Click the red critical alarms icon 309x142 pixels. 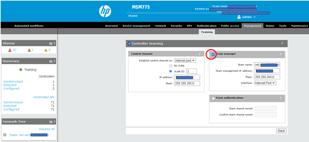pos(10,50)
